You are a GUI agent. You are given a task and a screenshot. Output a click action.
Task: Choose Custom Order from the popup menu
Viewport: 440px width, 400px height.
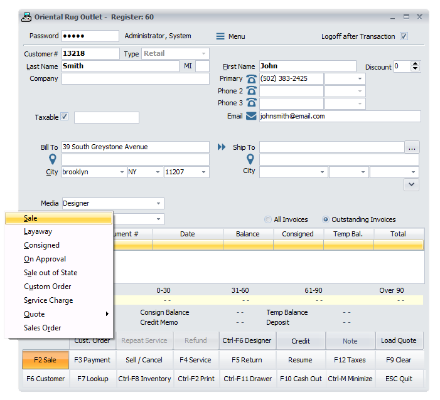pyautogui.click(x=58, y=287)
